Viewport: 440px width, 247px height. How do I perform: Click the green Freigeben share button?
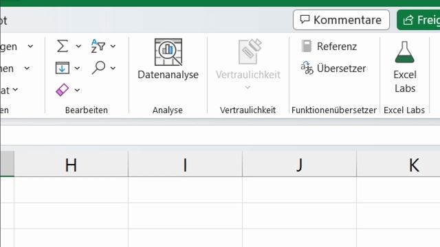click(x=419, y=20)
